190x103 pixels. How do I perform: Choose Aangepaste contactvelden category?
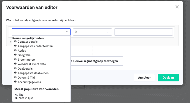[x=35, y=46]
